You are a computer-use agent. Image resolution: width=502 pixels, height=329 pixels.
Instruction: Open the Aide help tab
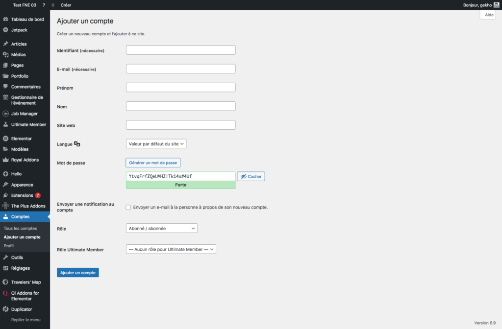[x=489, y=15]
